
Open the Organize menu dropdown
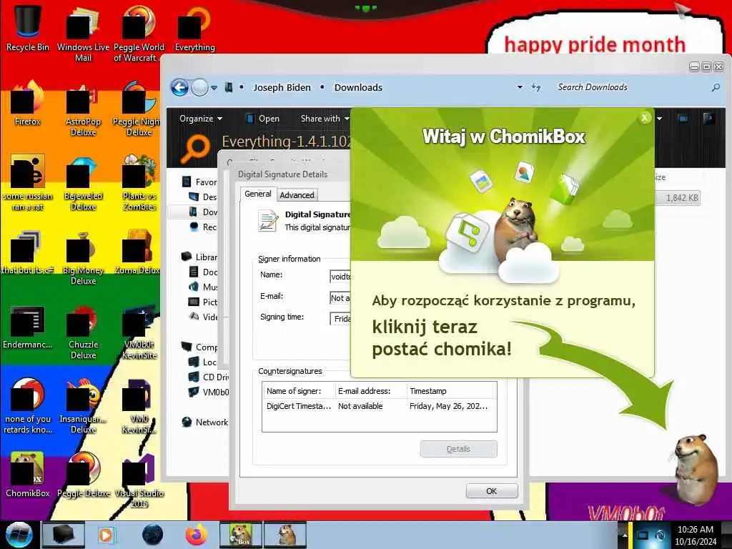(x=201, y=119)
